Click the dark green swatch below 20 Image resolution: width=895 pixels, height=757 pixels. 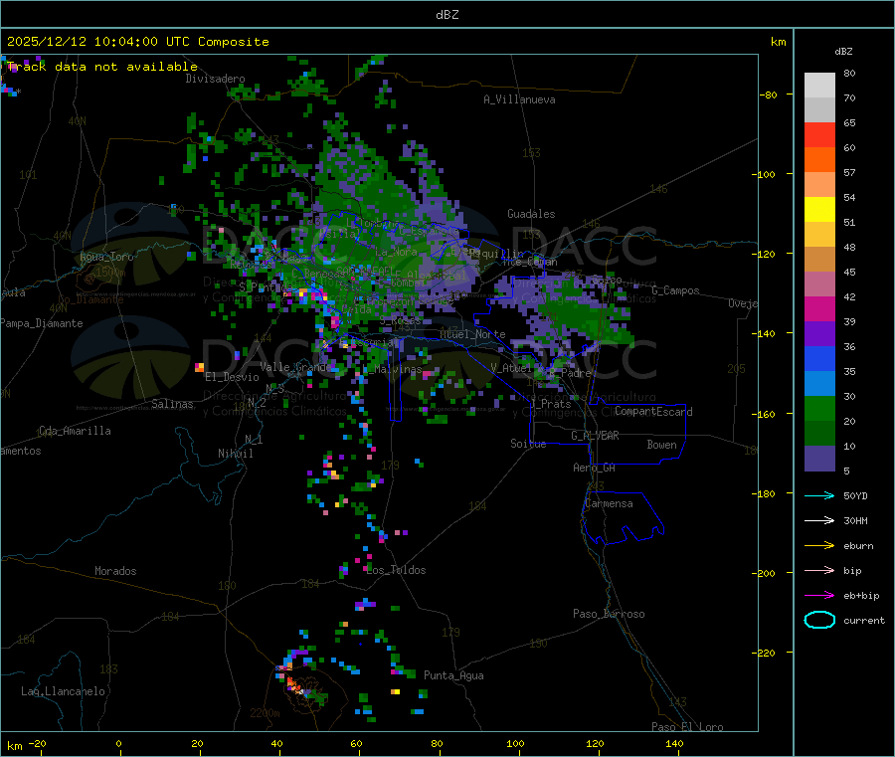(819, 434)
